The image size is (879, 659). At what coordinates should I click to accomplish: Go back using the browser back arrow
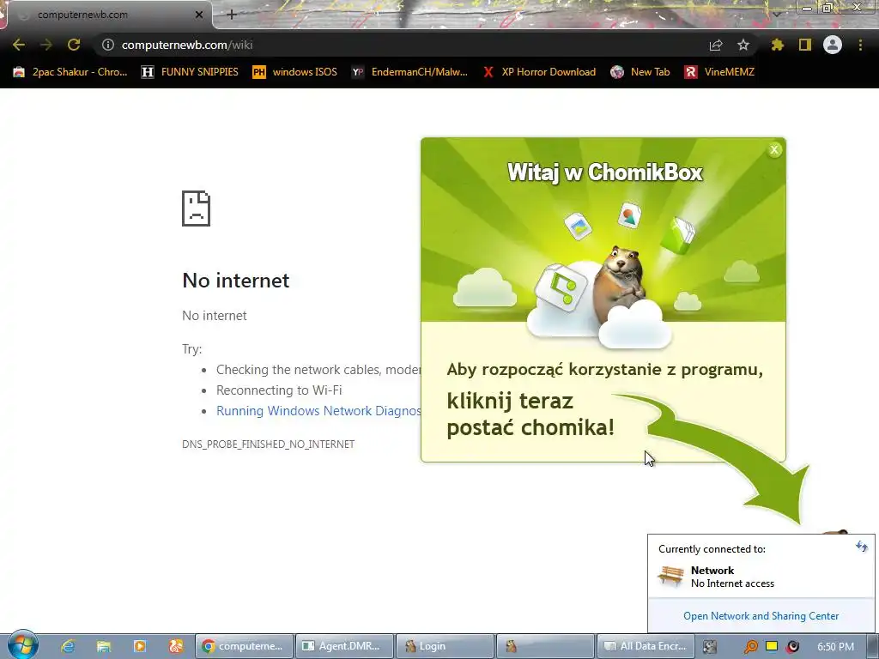click(19, 45)
